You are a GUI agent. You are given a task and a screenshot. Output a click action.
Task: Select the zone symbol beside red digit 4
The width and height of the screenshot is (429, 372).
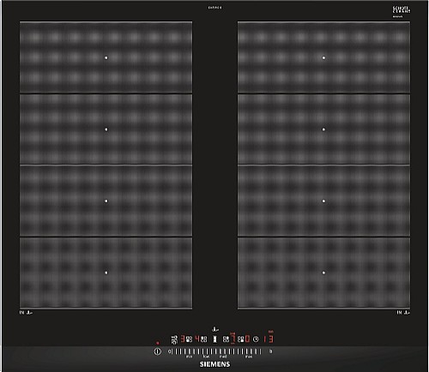tap(203, 339)
